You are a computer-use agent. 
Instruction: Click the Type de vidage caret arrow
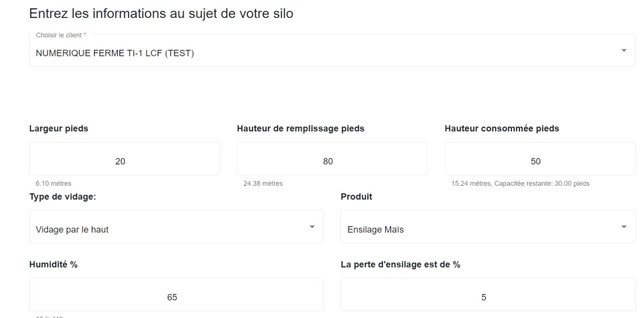click(312, 226)
